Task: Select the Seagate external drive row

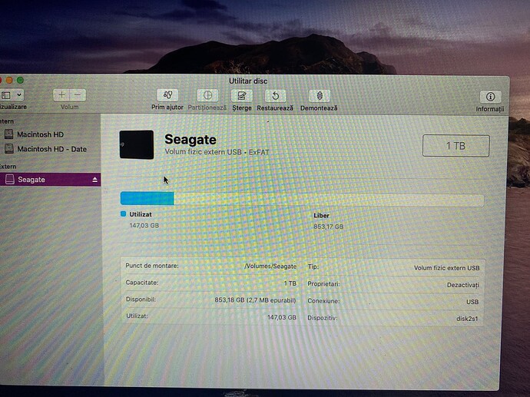Action: [51, 180]
